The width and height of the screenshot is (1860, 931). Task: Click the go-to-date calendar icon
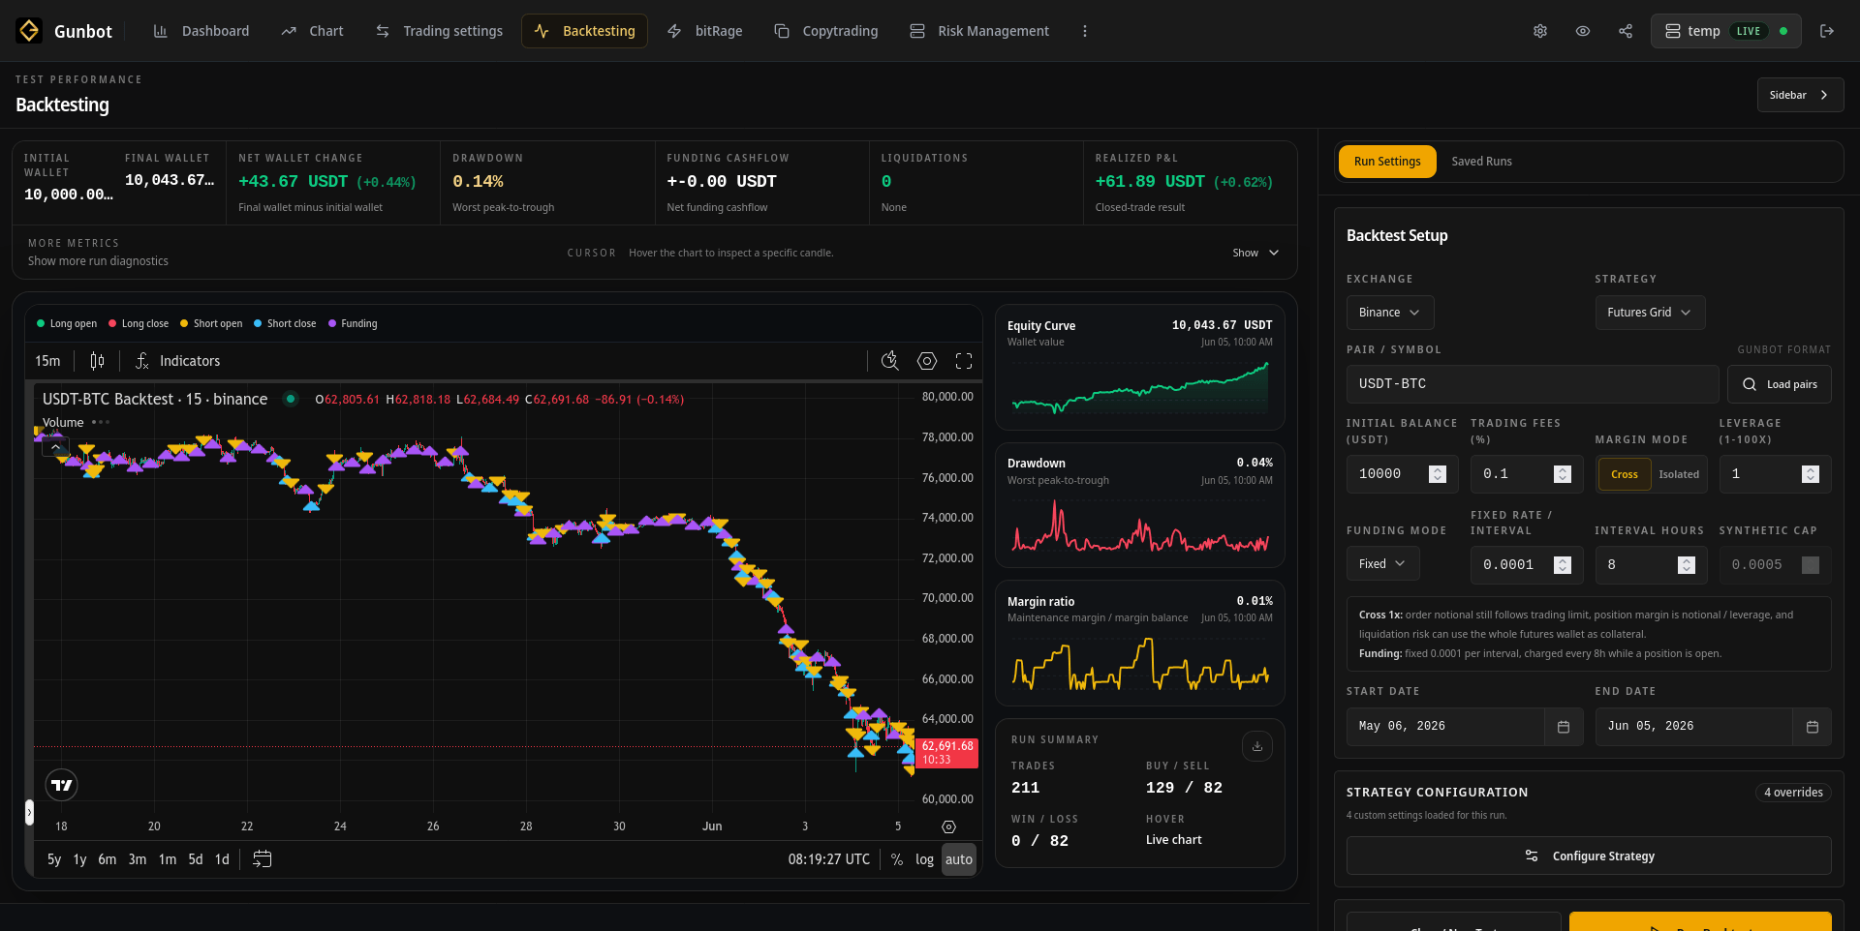pos(262,859)
